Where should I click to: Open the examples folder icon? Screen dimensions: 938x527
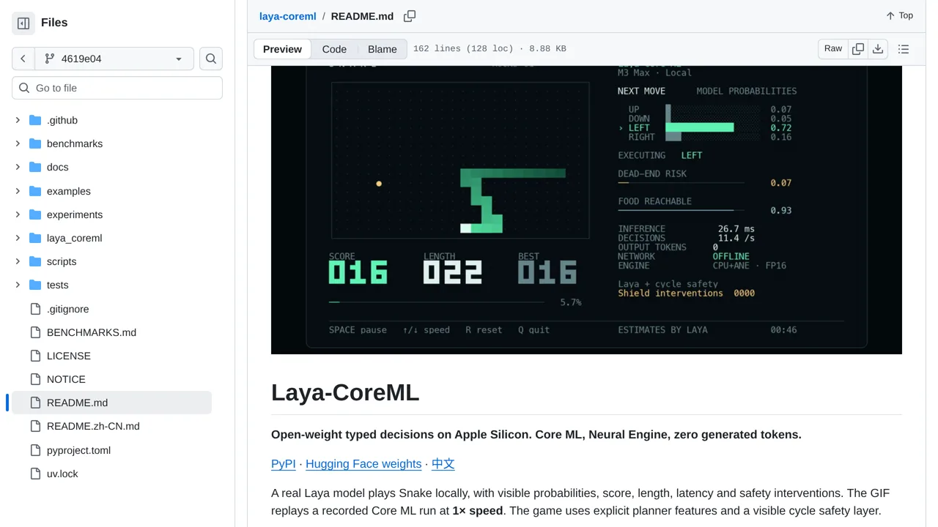coord(35,191)
